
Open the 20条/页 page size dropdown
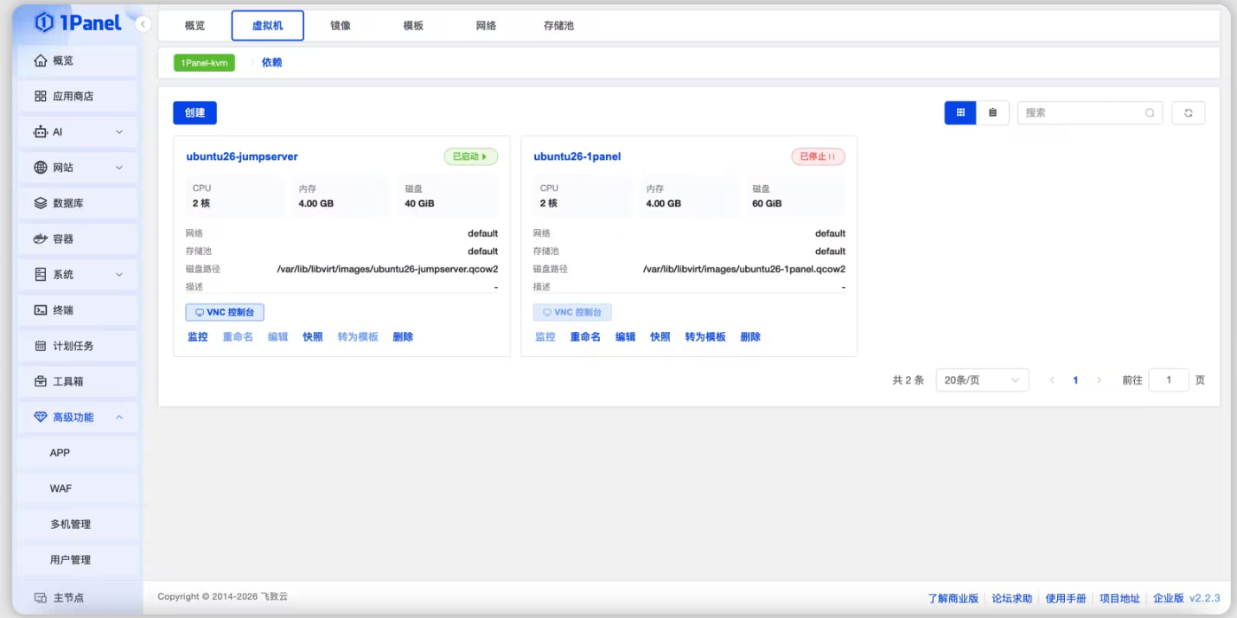pos(983,380)
